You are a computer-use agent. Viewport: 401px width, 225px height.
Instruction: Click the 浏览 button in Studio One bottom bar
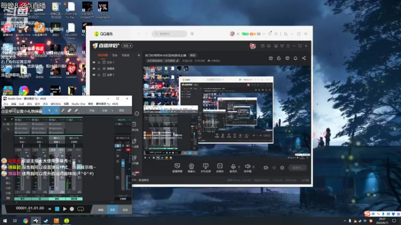tap(125, 209)
